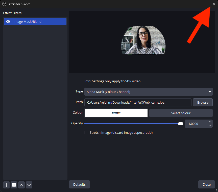Screen dimensions: 218x192
Task: Click the Opacity slider track
Action: [x=131, y=124]
